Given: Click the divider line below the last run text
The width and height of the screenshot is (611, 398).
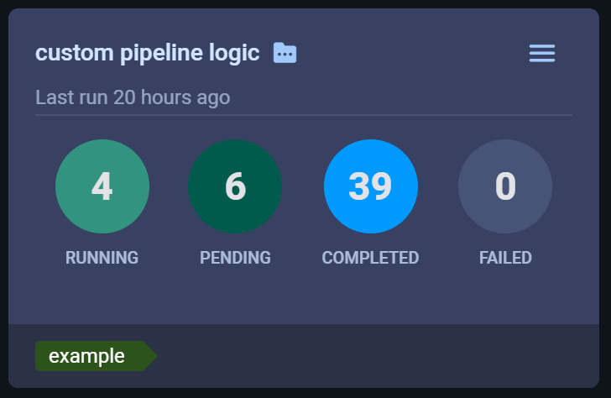Looking at the screenshot, I should pyautogui.click(x=304, y=114).
